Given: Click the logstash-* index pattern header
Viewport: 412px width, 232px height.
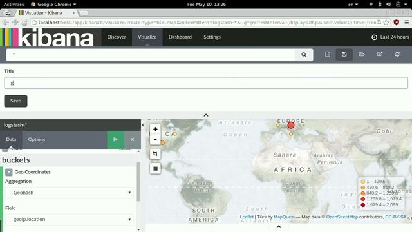Looking at the screenshot, I should (x=15, y=125).
